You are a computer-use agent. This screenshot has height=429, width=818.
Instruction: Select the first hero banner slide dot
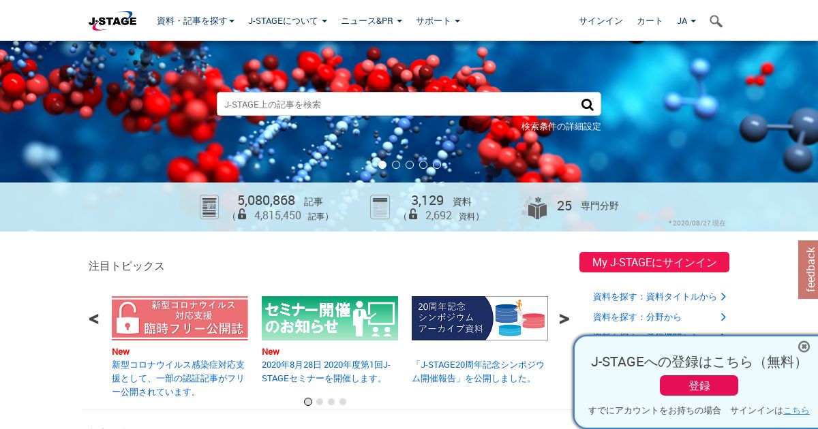point(382,165)
